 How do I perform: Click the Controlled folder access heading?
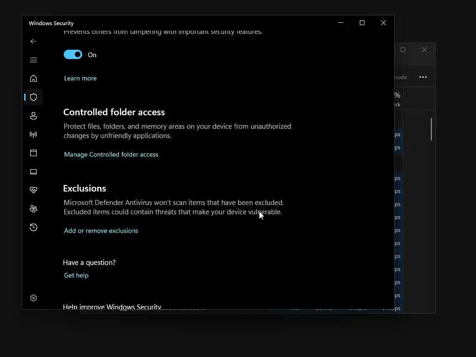(x=114, y=112)
